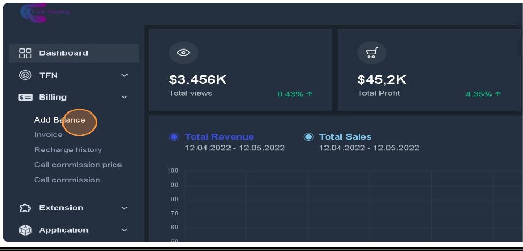523x251 pixels.
Task: Collapse the Billing menu chevron
Action: coord(124,98)
